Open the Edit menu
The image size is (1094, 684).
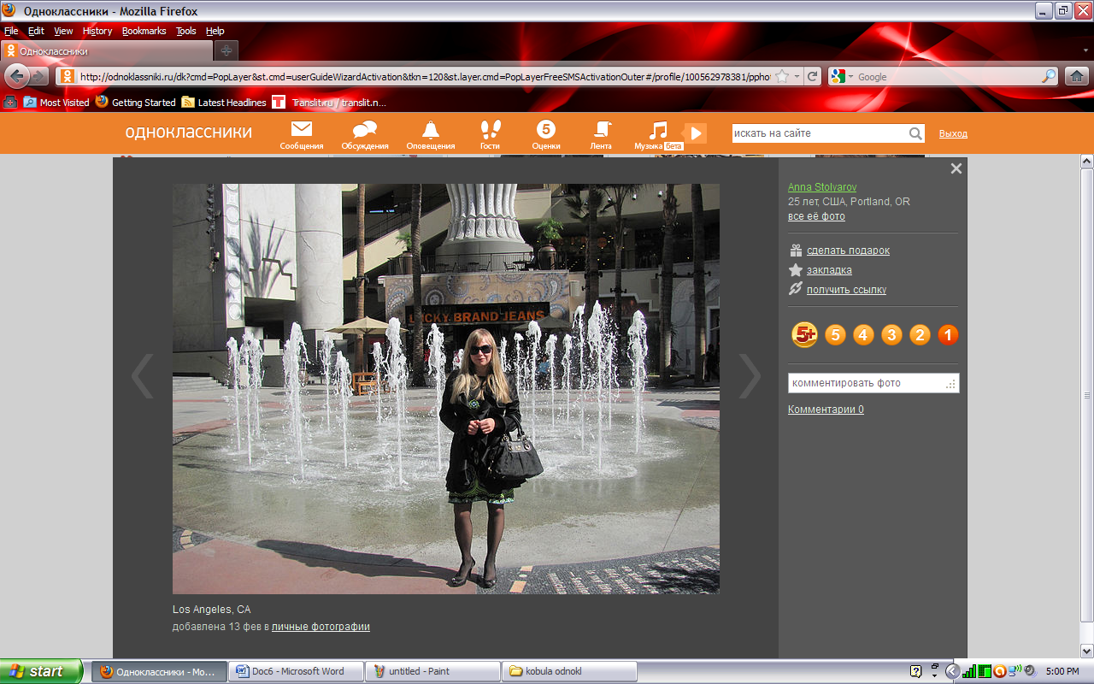pos(36,31)
